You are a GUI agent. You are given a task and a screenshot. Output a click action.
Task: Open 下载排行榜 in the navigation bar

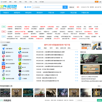pos(85,13)
